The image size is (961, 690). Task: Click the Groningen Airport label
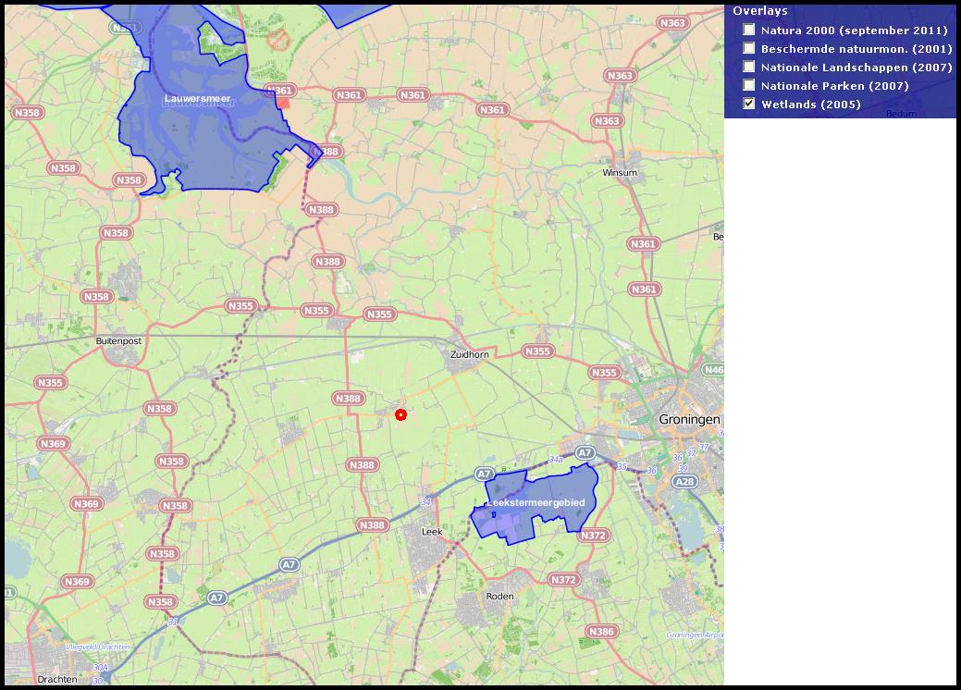(x=694, y=635)
